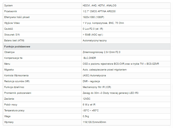173x128 pixels.
Task: Click the Funkcje podstawowe section header
Action: [x=17, y=47]
